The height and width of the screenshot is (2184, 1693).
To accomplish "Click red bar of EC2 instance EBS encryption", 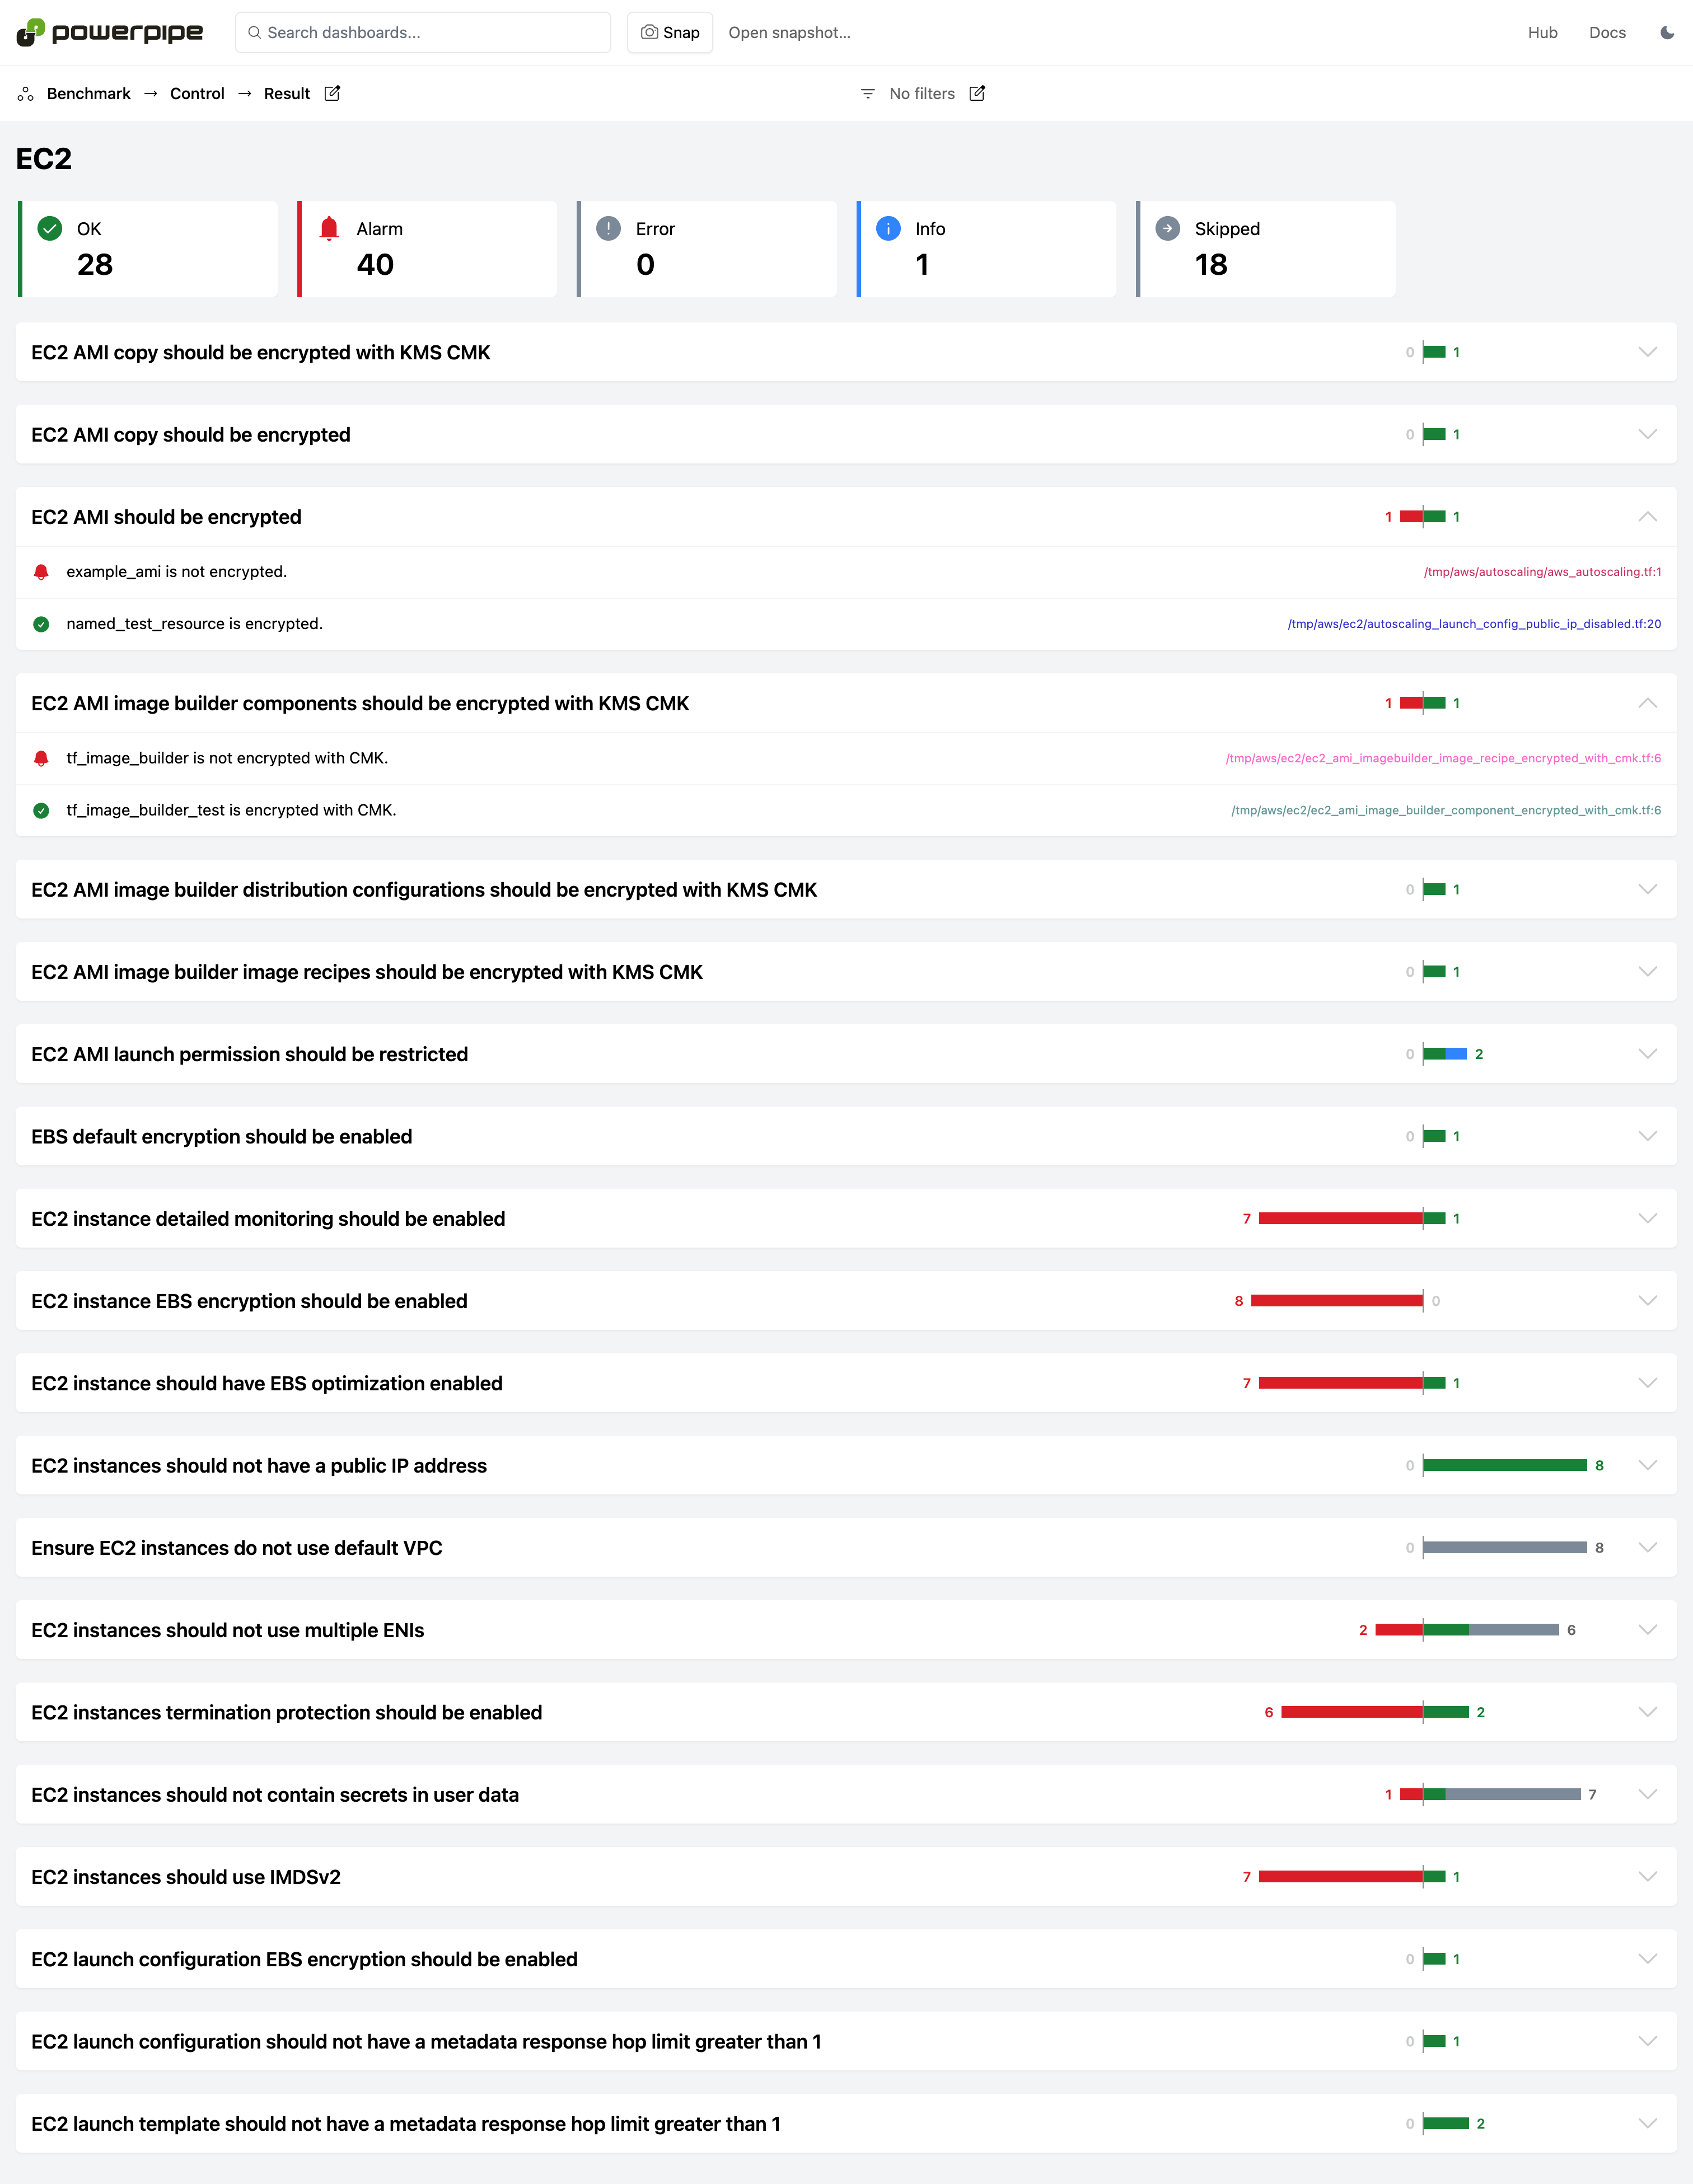I will pos(1336,1301).
